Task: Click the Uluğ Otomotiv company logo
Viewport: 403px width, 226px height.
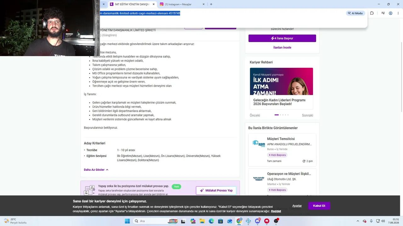Action: point(259,179)
